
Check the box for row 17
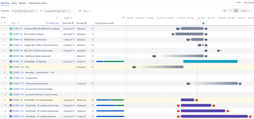(2, 116)
